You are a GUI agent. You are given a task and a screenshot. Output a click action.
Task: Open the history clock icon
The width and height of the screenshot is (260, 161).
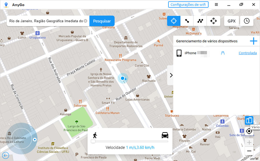247,21
